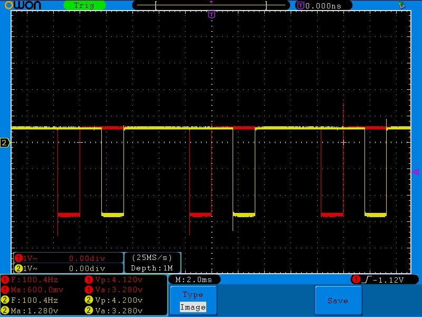Click the Ma:1.280v measurement
This screenshot has width=422, height=317.
coord(34,311)
